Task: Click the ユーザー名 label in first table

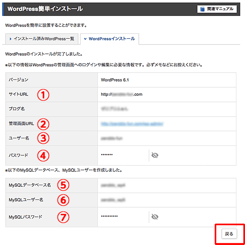Action: click(19, 138)
